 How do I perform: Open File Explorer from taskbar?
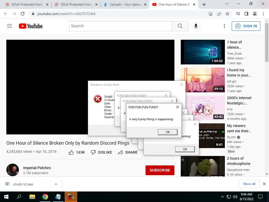tap(32, 197)
